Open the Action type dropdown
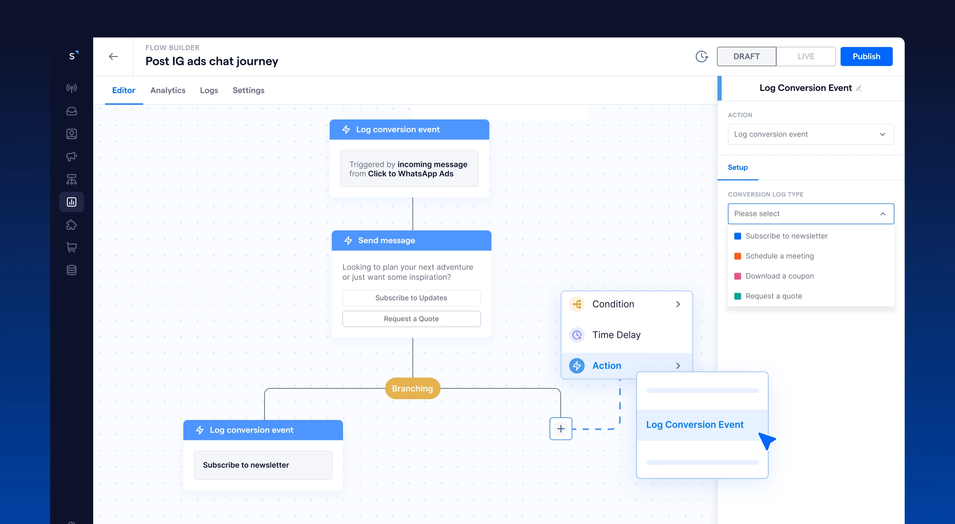Image resolution: width=955 pixels, height=524 pixels. coord(811,134)
